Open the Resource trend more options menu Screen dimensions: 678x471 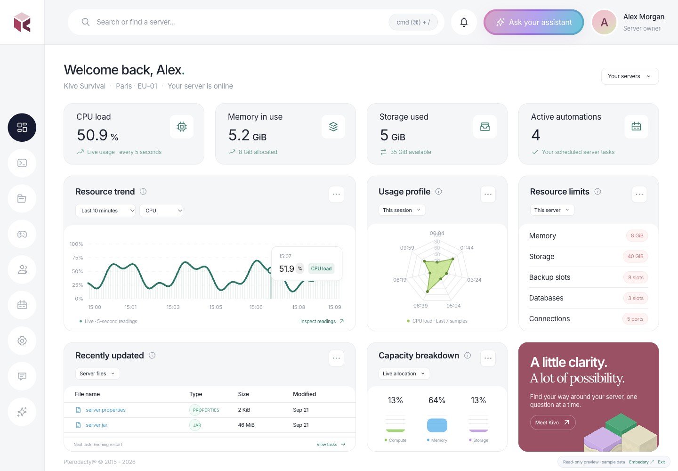(336, 194)
